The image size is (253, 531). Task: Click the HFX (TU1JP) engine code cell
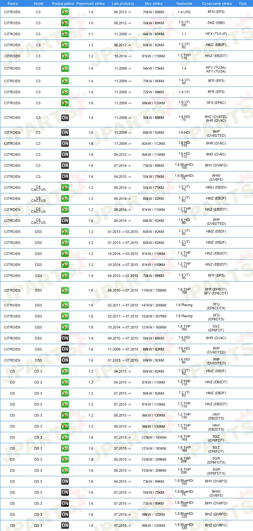pyautogui.click(x=216, y=34)
